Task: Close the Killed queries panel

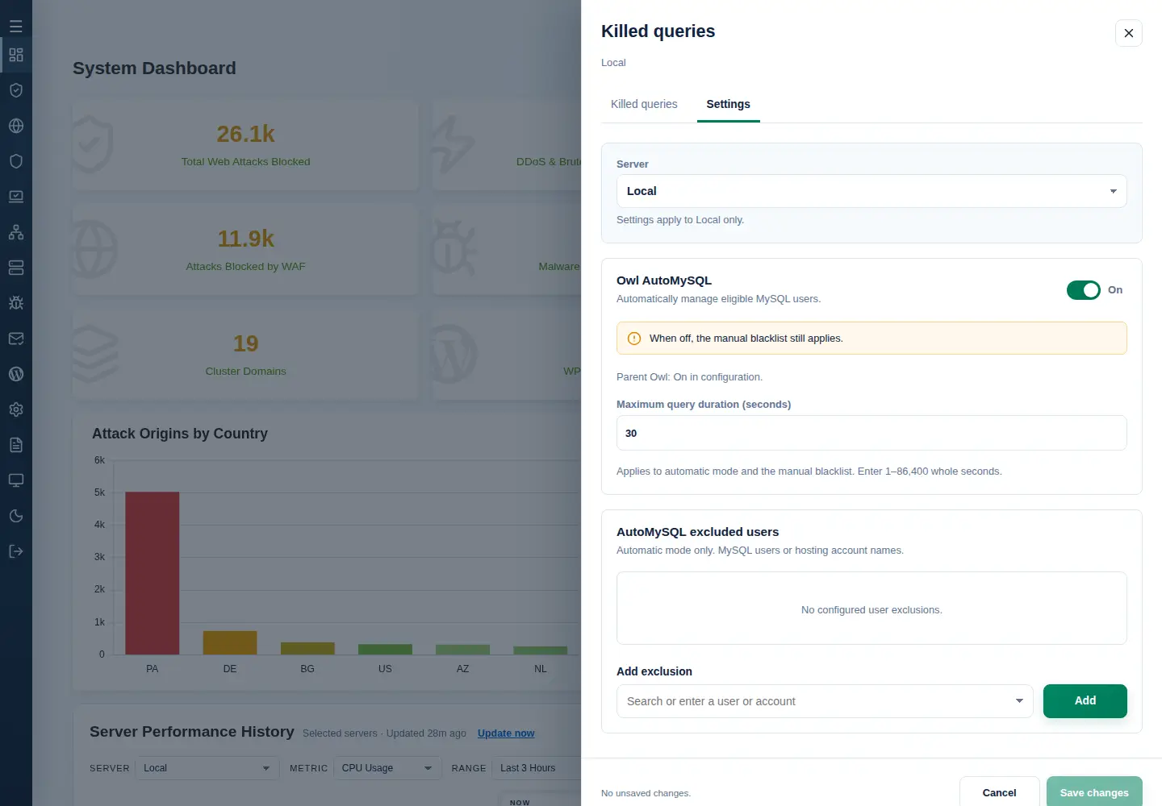Action: 1129,33
